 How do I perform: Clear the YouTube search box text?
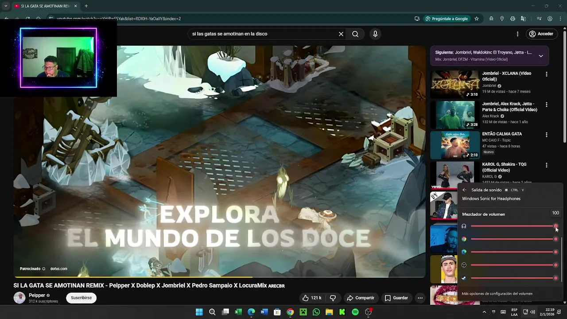point(341,34)
